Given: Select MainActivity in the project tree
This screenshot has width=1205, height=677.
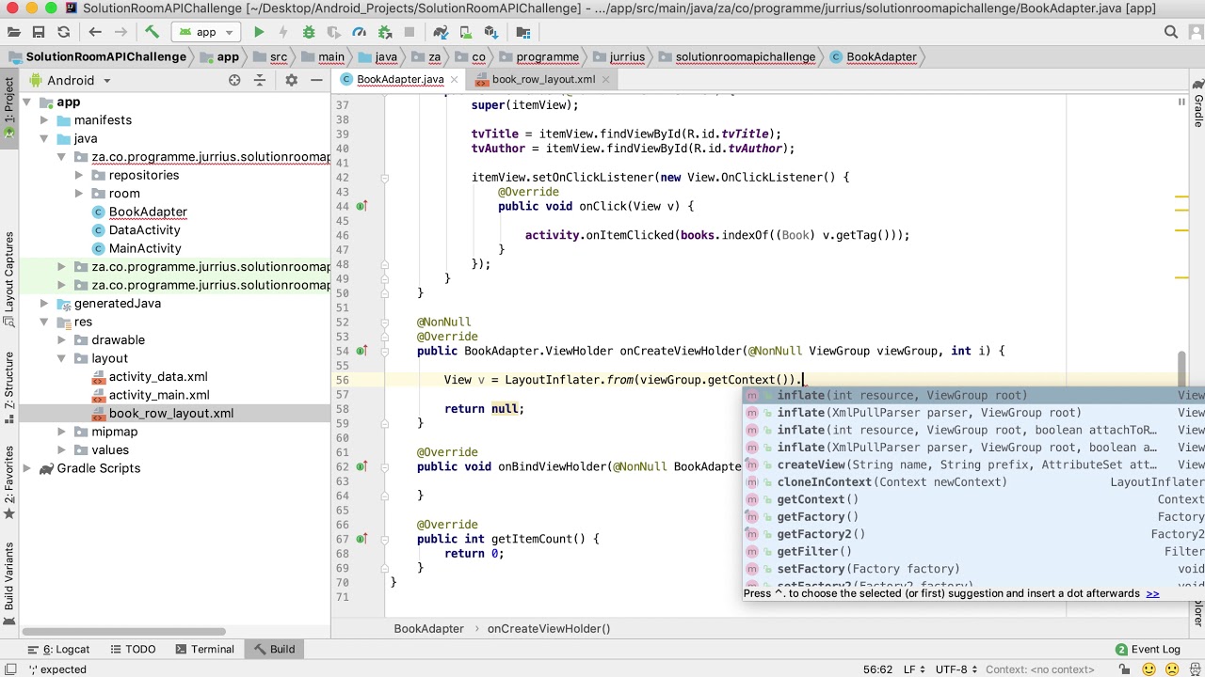Looking at the screenshot, I should 144,248.
